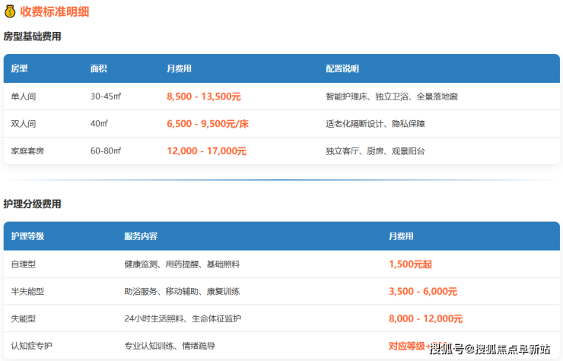Click the 房型 column header
This screenshot has width=563, height=361.
[x=19, y=68]
